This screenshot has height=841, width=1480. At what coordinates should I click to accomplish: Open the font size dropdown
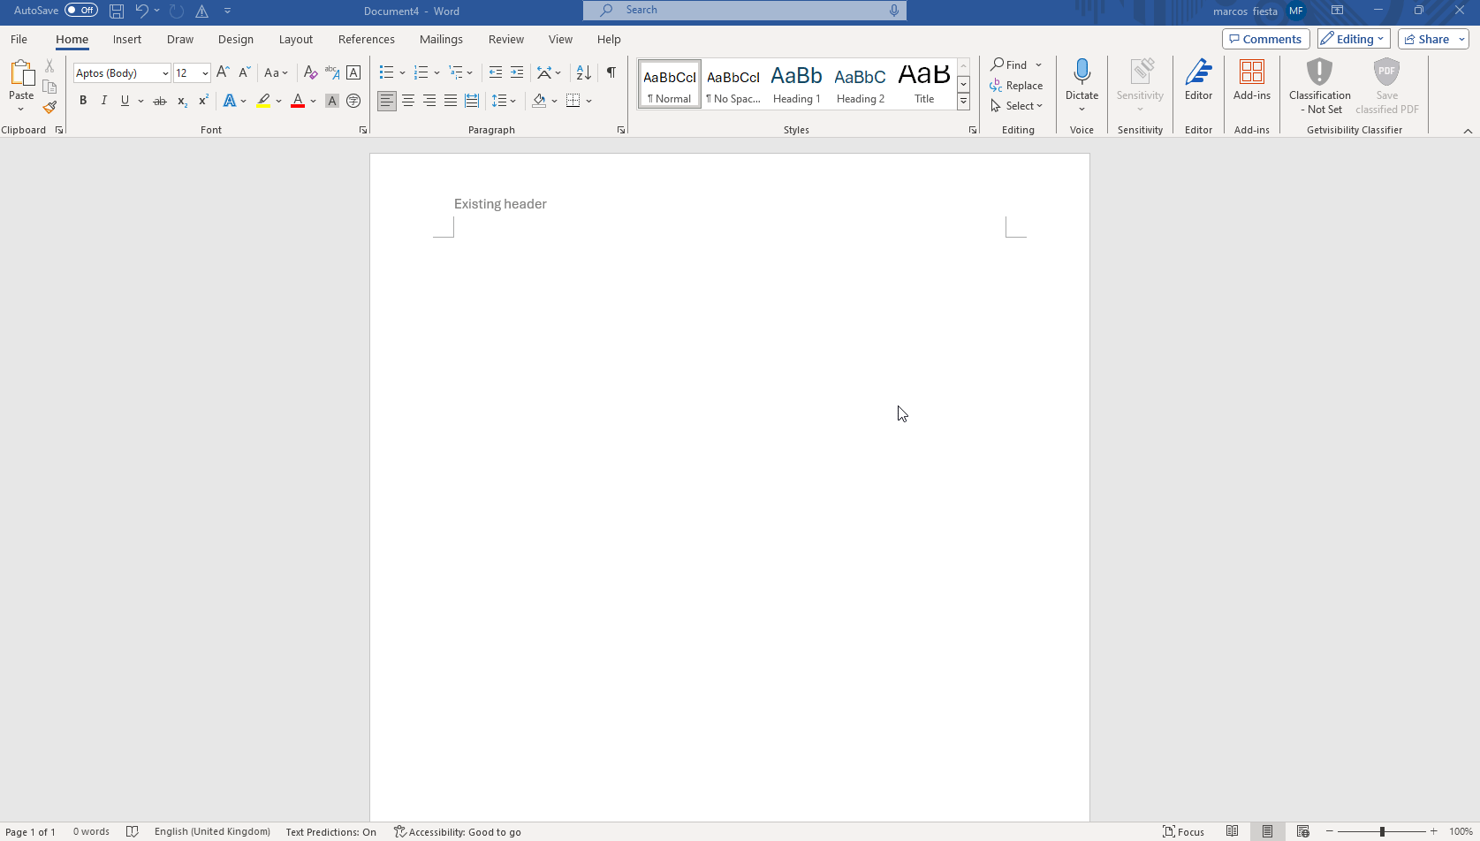point(205,73)
